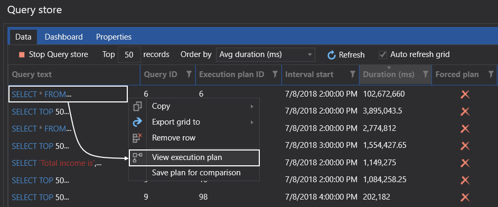
Task: Click forced plan X for 202,182 row
Action: pos(465,197)
